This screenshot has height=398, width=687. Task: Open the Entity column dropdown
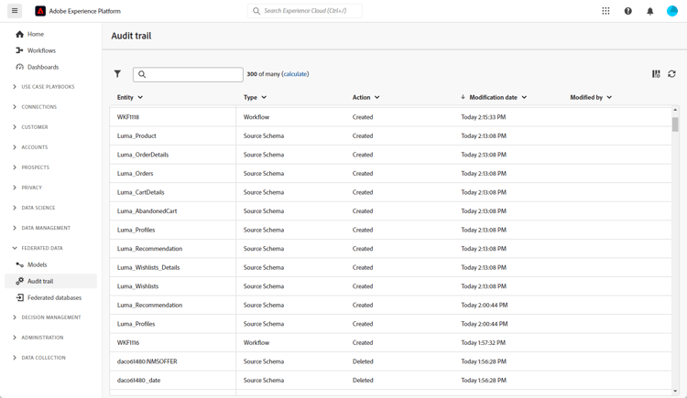coord(140,97)
